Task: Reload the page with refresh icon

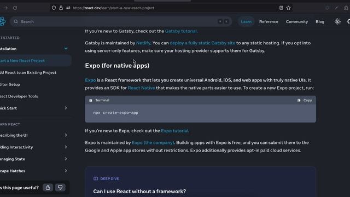Action: [x=15, y=8]
